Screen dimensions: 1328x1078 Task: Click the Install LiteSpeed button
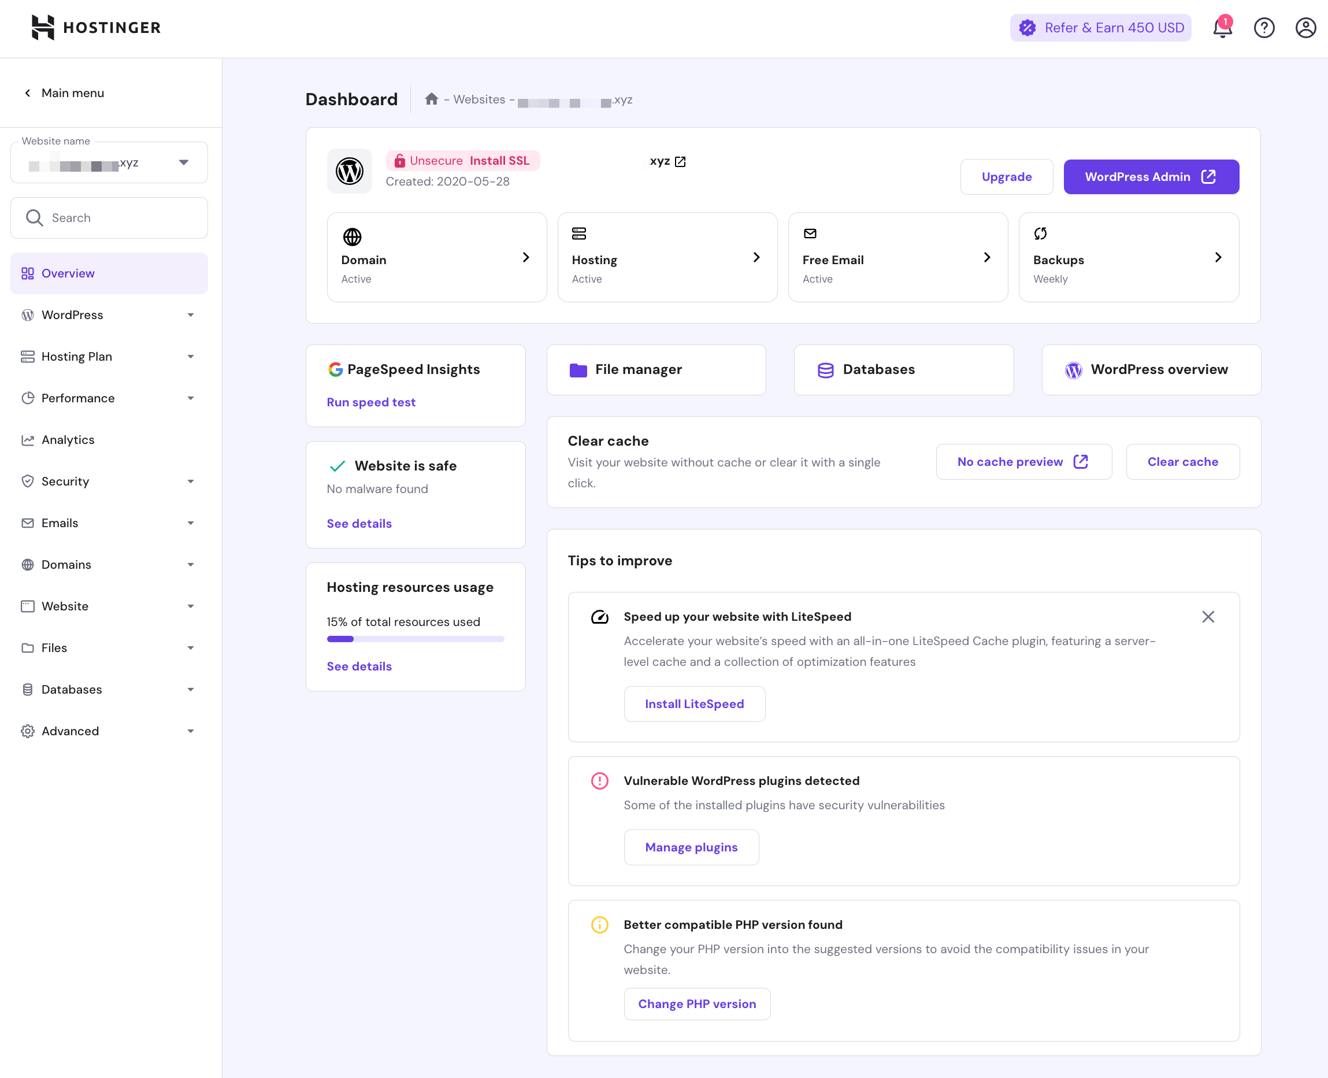(x=694, y=703)
